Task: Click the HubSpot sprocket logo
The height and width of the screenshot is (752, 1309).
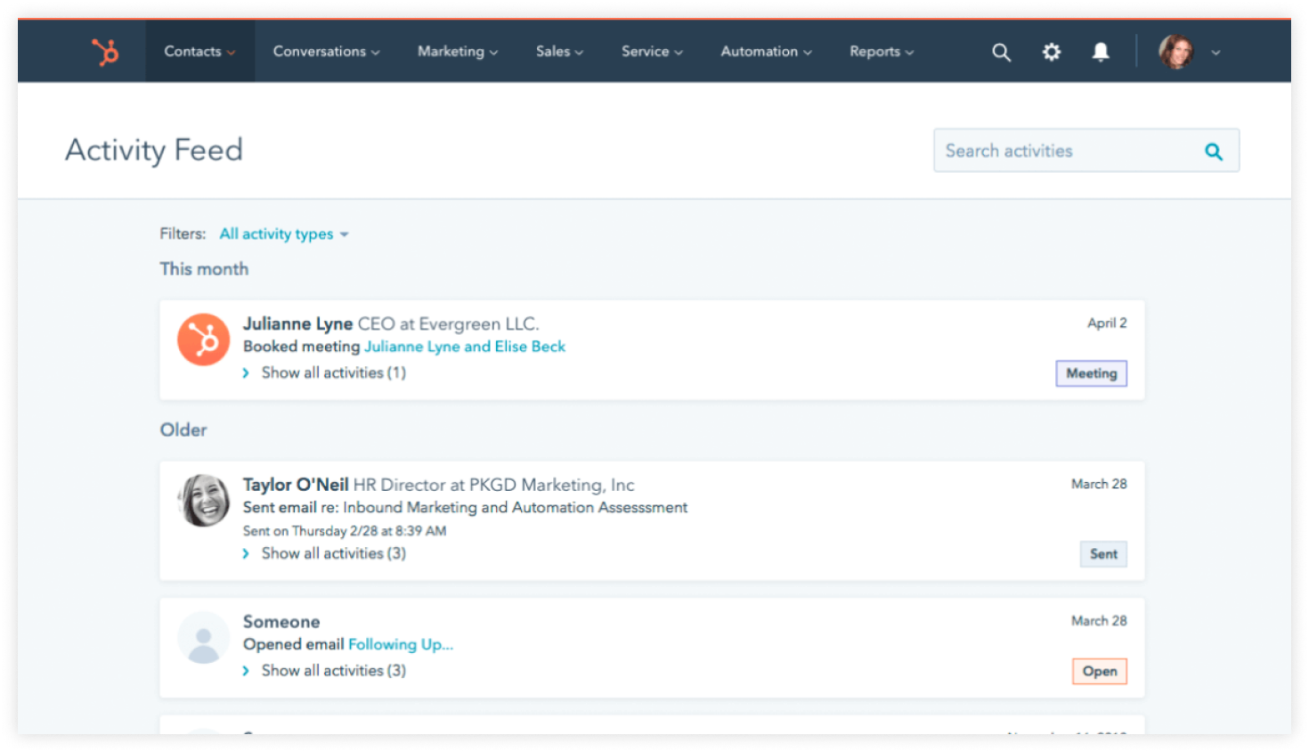Action: [105, 52]
